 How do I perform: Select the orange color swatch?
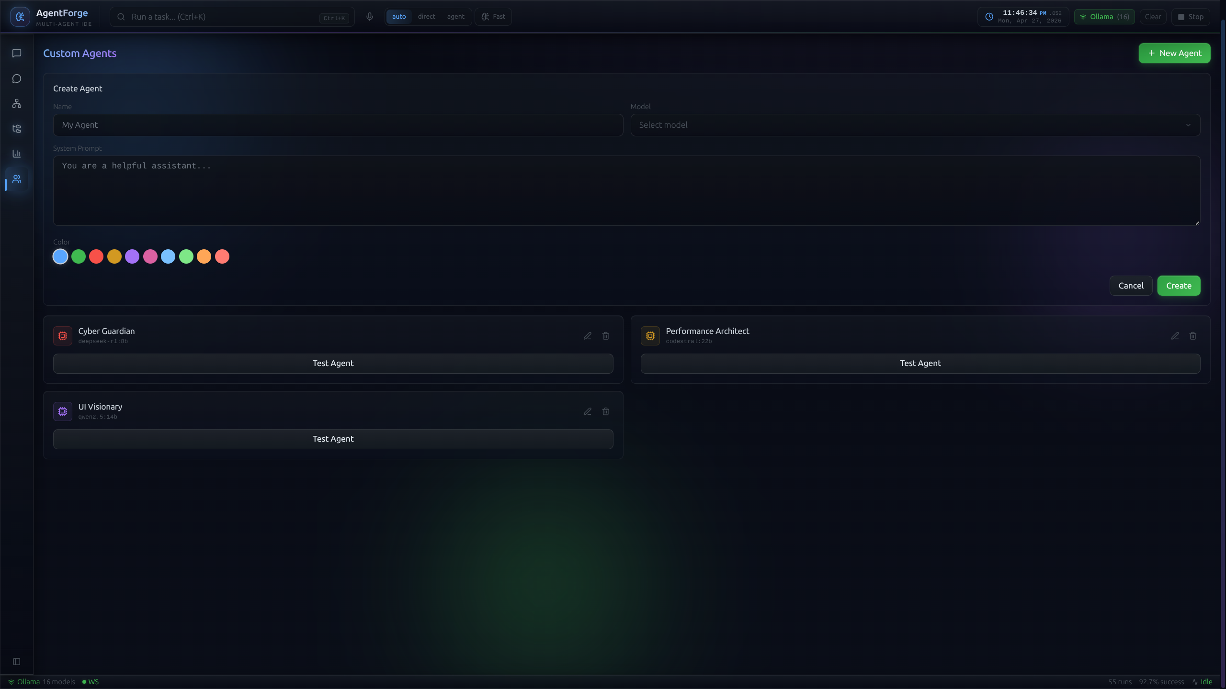pyautogui.click(x=204, y=256)
